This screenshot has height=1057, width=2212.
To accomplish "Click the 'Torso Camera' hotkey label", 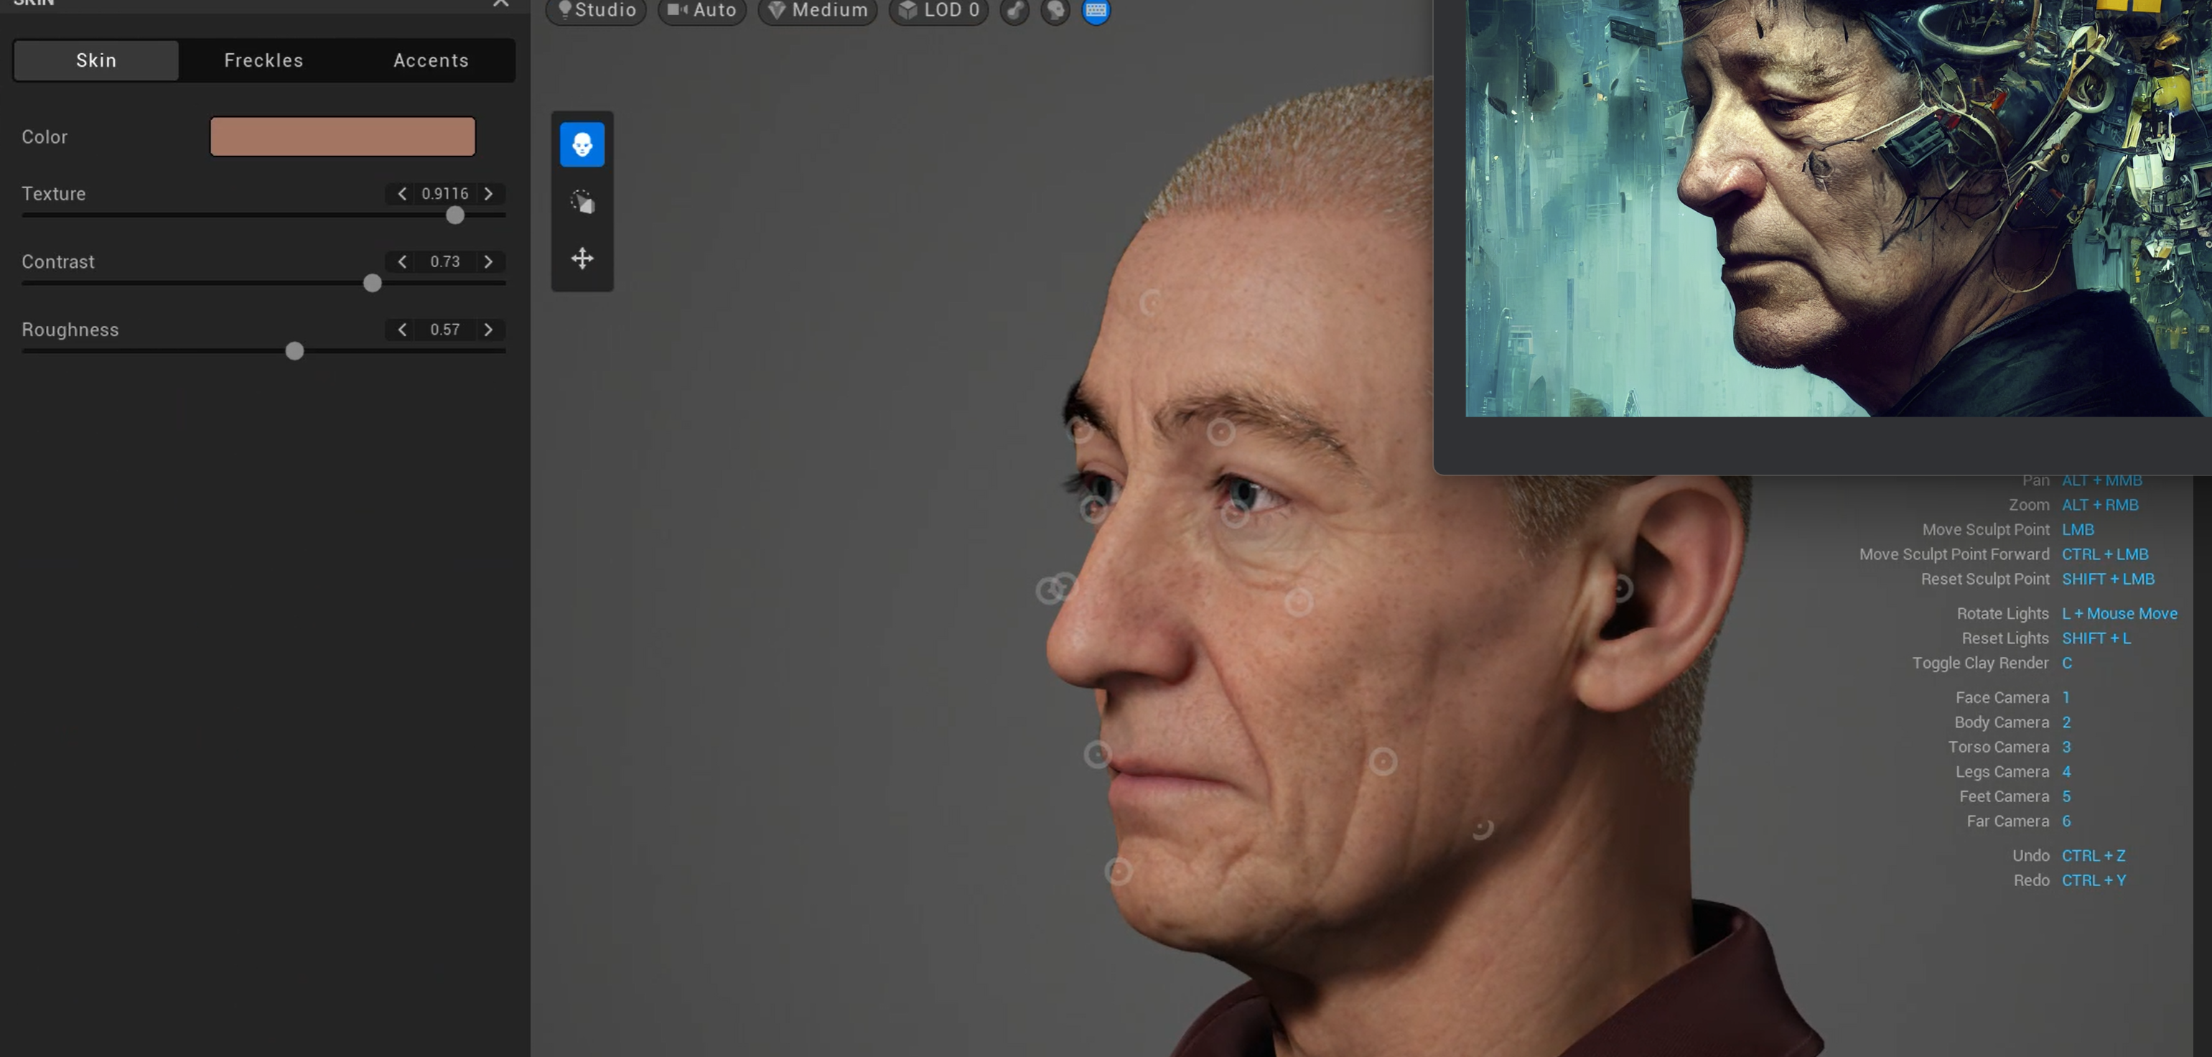I will [x=1998, y=747].
